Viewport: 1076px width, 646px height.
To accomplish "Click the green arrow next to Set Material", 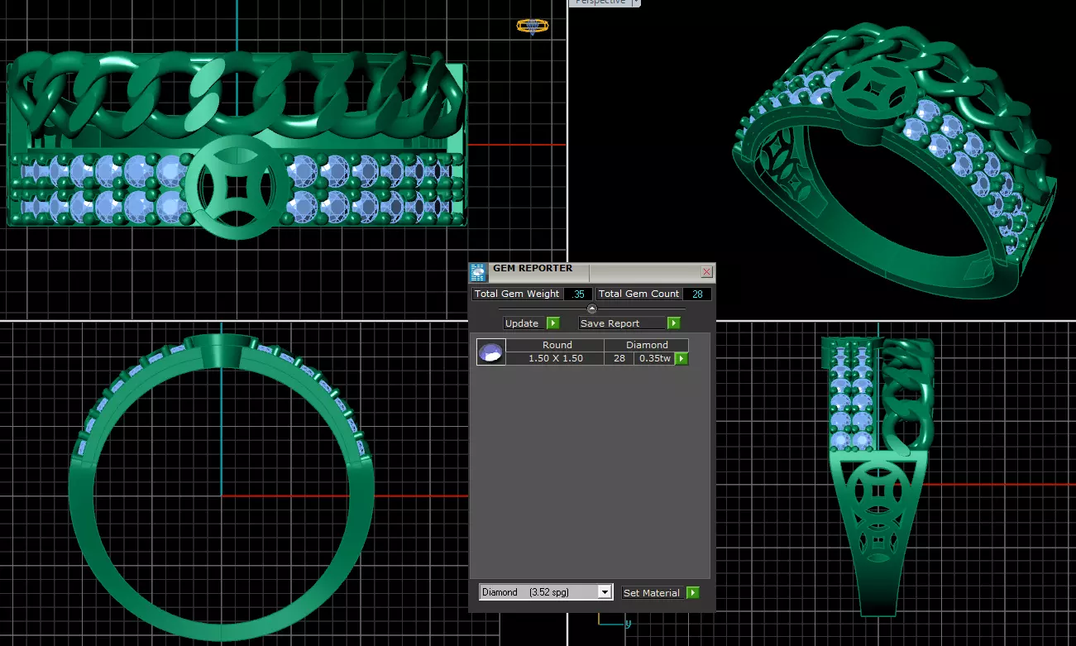I will click(x=693, y=592).
